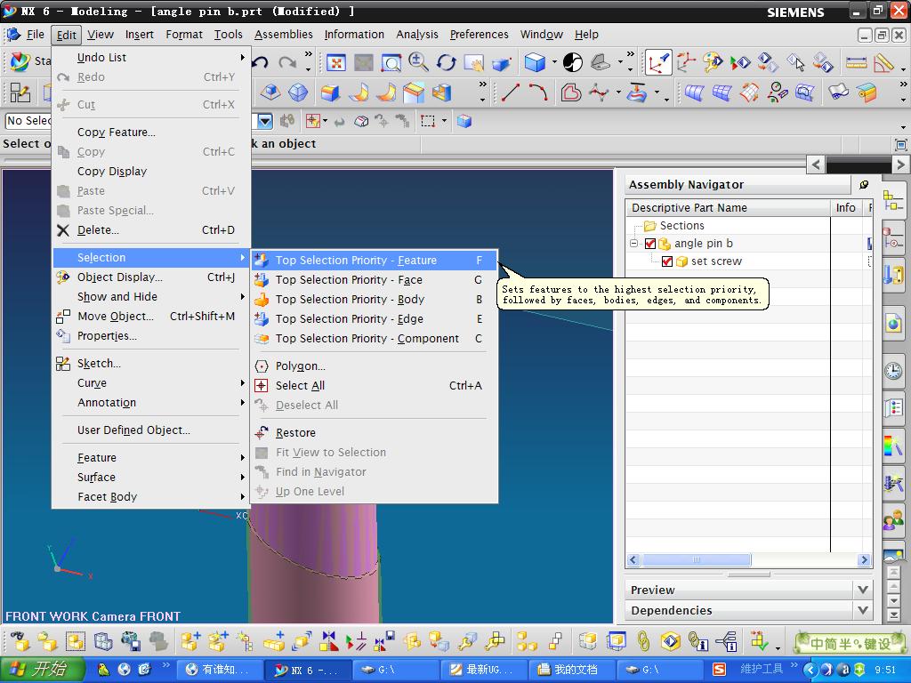The height and width of the screenshot is (683, 911).
Task: Click the rectangle selection method icon
Action: 428,121
